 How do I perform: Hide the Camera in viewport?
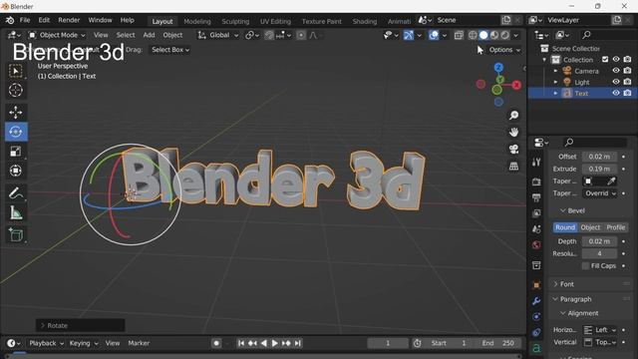click(616, 71)
